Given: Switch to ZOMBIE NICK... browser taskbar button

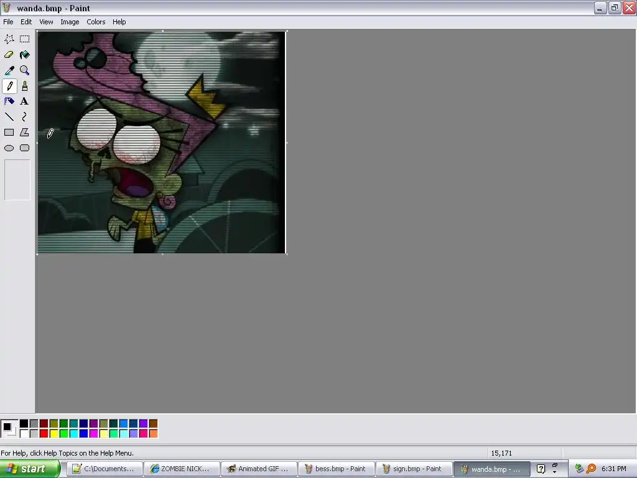Looking at the screenshot, I should pos(182,469).
